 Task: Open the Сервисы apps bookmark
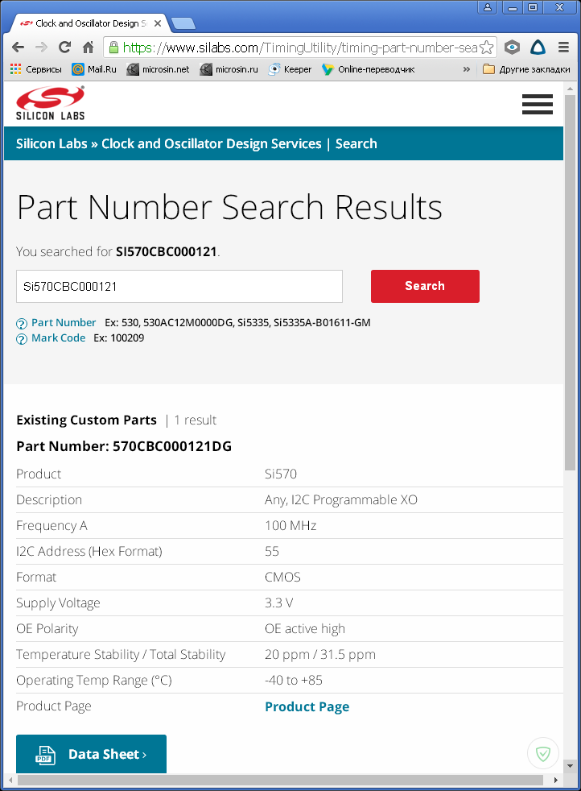[x=35, y=69]
